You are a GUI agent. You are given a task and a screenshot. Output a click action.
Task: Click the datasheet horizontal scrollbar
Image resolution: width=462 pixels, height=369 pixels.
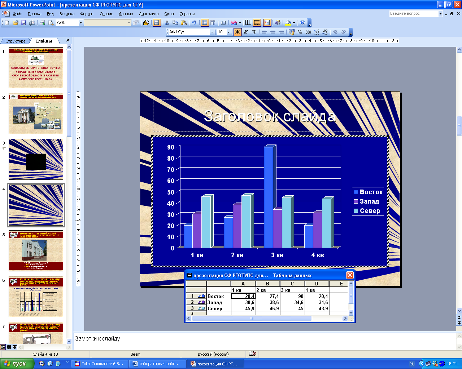(x=267, y=318)
